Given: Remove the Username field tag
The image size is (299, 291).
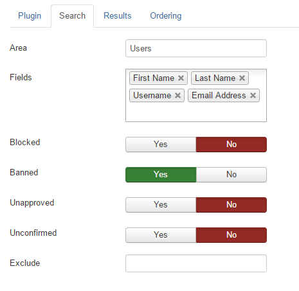Looking at the screenshot, I should pos(177,96).
